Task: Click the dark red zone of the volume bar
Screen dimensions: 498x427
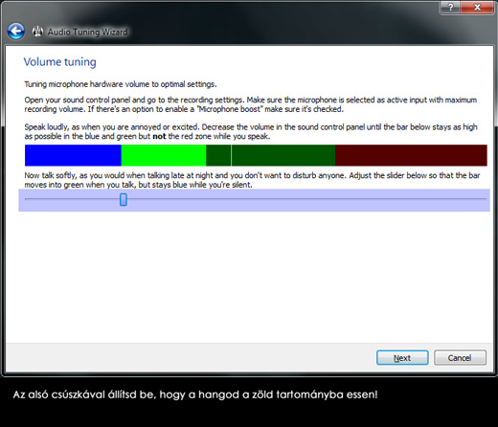Action: [411, 155]
